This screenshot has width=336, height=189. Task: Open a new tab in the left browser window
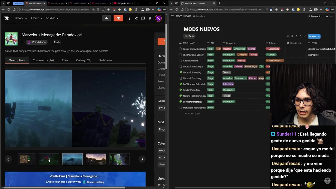coord(138,3)
